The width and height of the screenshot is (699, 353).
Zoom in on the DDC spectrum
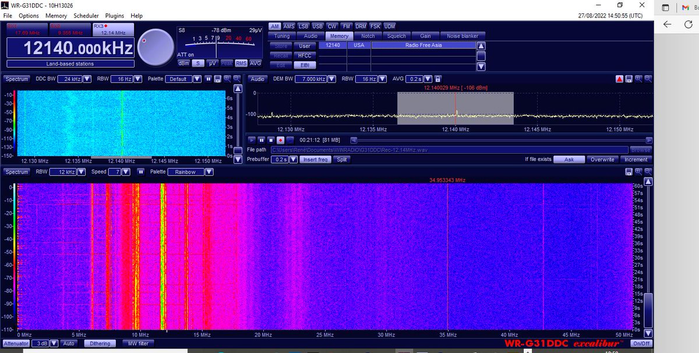click(x=227, y=79)
